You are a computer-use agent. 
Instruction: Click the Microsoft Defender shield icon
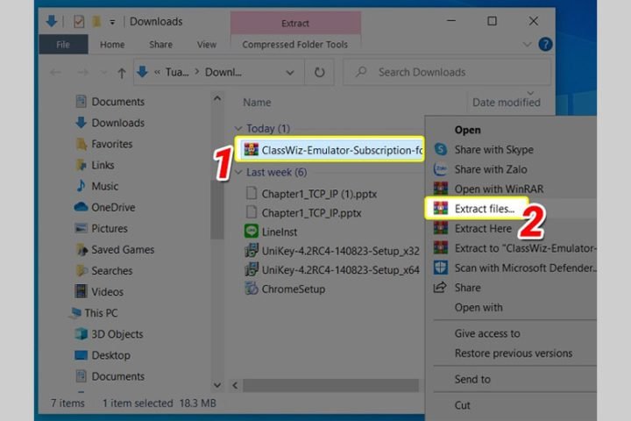(x=441, y=268)
